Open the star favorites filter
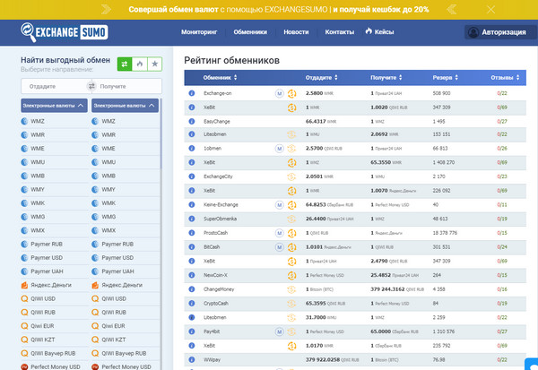 [x=154, y=65]
